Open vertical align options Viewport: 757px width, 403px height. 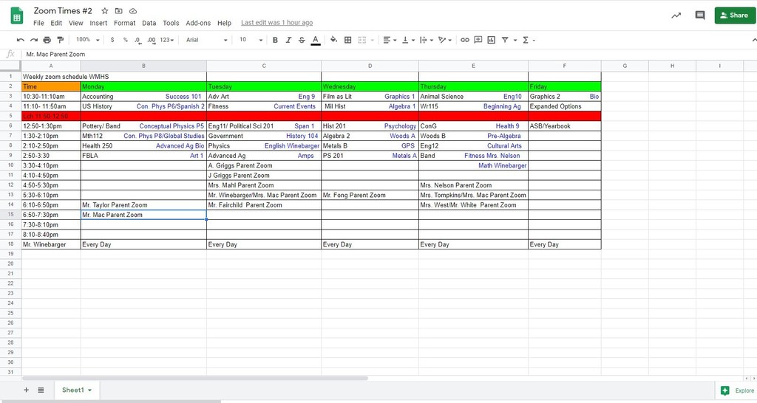pyautogui.click(x=408, y=40)
